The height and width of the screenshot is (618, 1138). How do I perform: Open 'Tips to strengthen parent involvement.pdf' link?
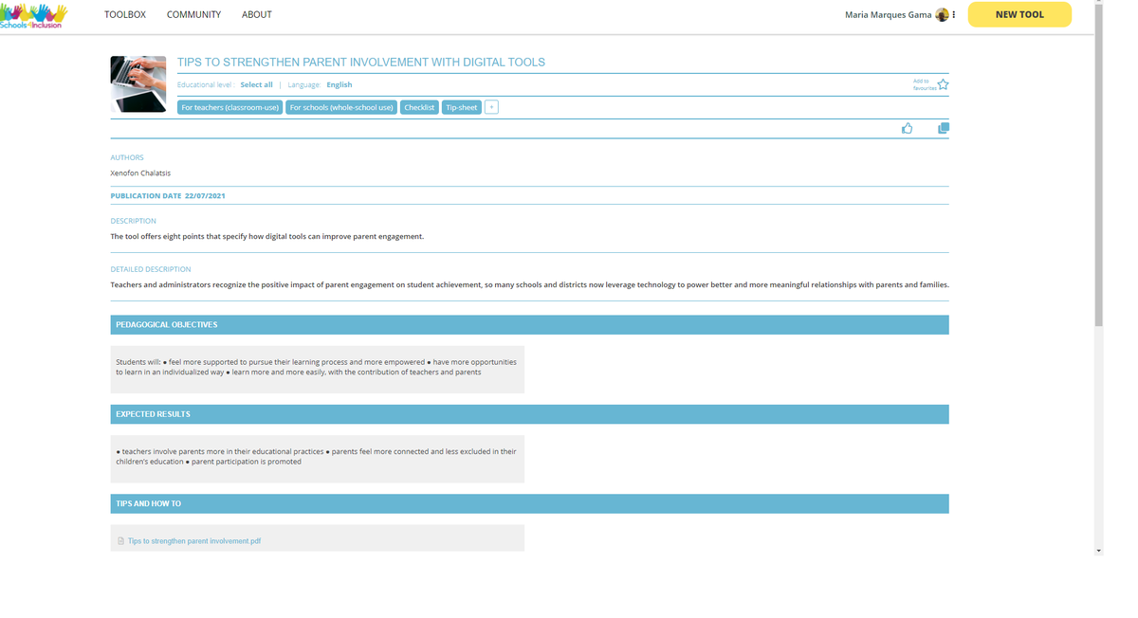[194, 541]
